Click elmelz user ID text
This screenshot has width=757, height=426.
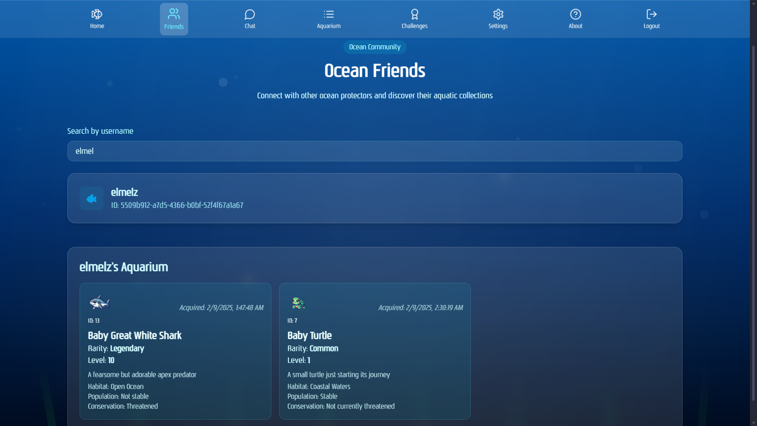point(177,206)
